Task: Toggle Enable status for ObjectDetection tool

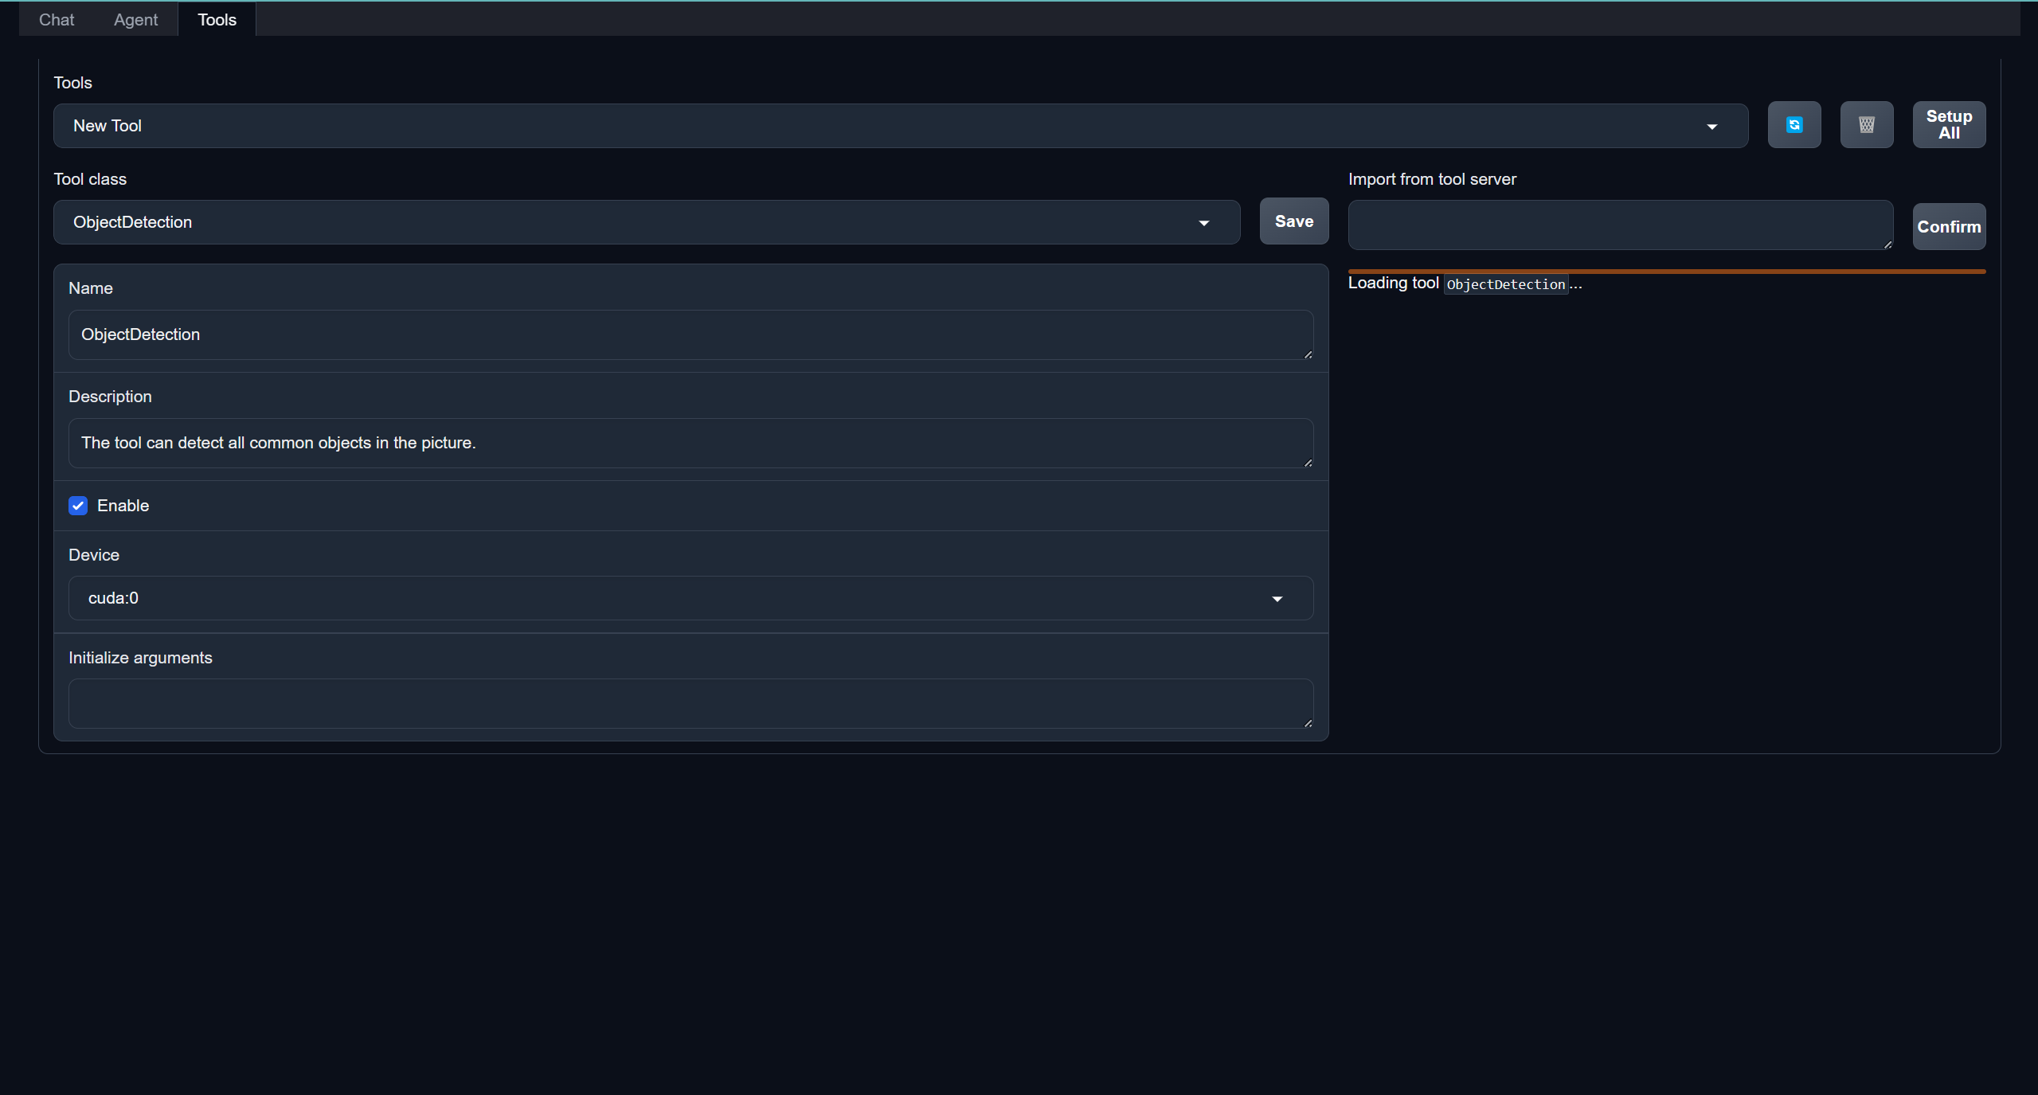Action: click(x=78, y=506)
